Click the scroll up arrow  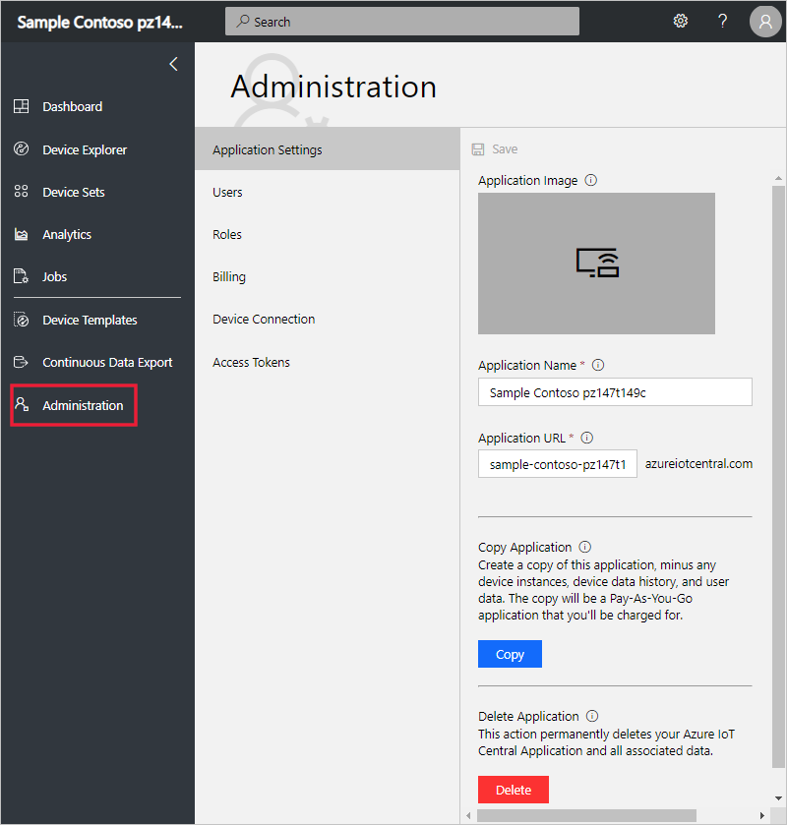(778, 178)
